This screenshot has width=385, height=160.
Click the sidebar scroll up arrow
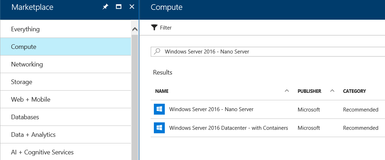pyautogui.click(x=135, y=29)
